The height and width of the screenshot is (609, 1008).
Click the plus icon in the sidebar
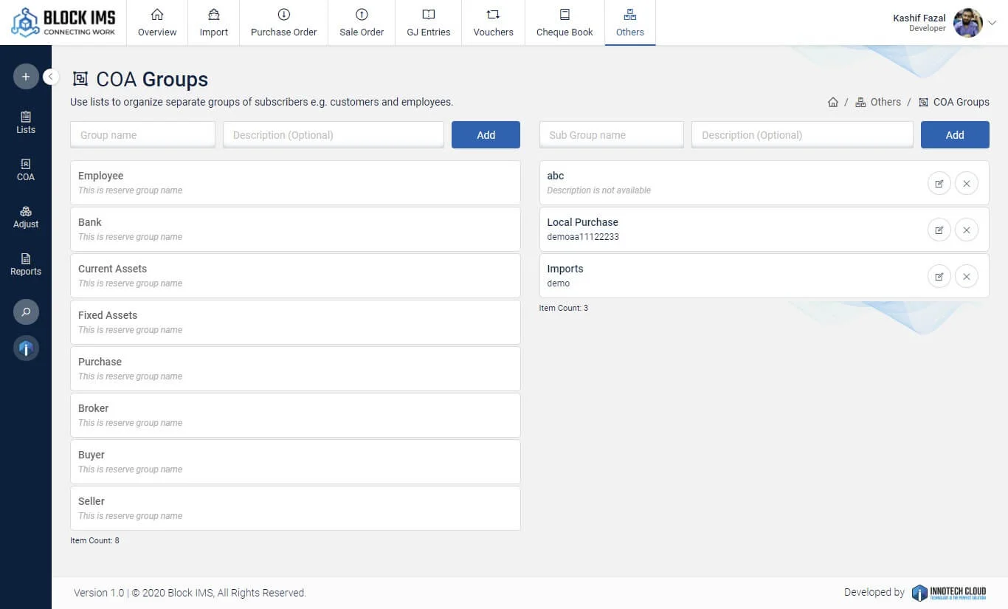pyautogui.click(x=26, y=77)
